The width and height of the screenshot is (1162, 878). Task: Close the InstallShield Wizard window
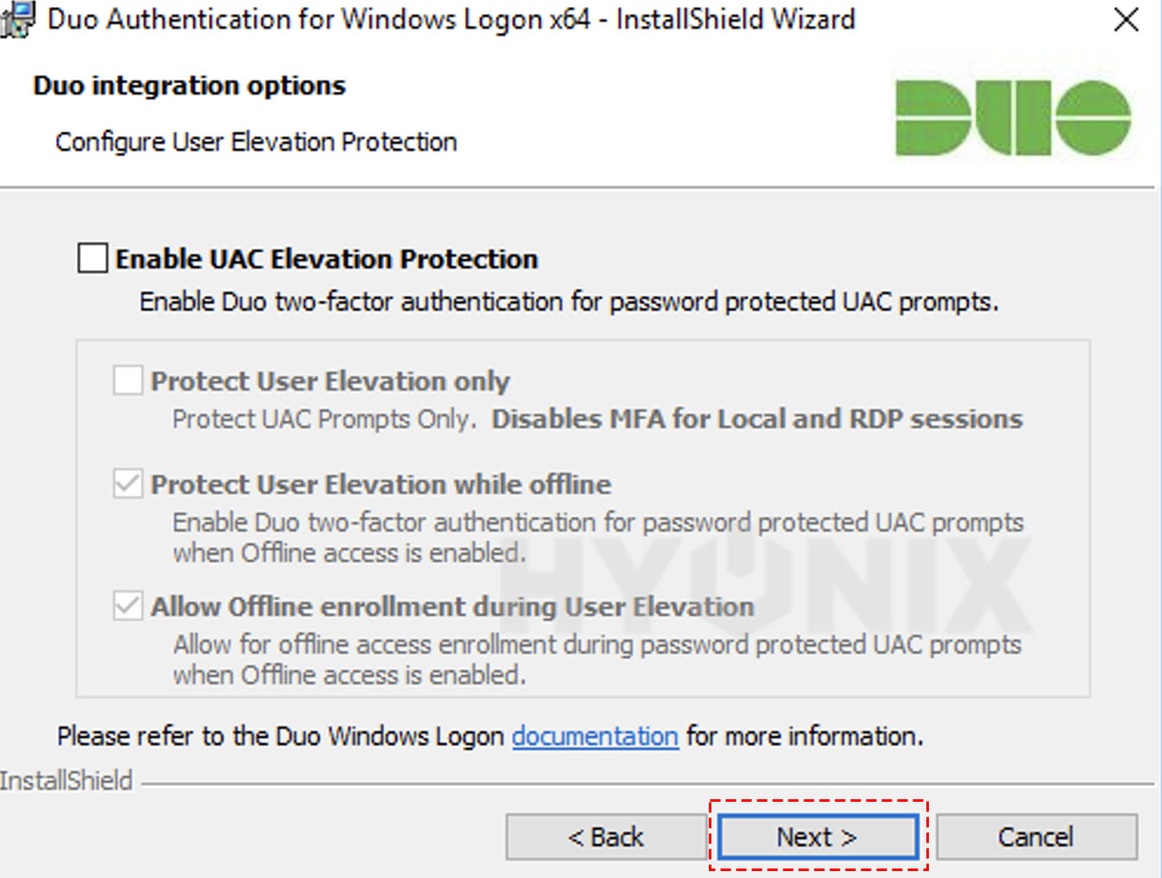point(1126,19)
